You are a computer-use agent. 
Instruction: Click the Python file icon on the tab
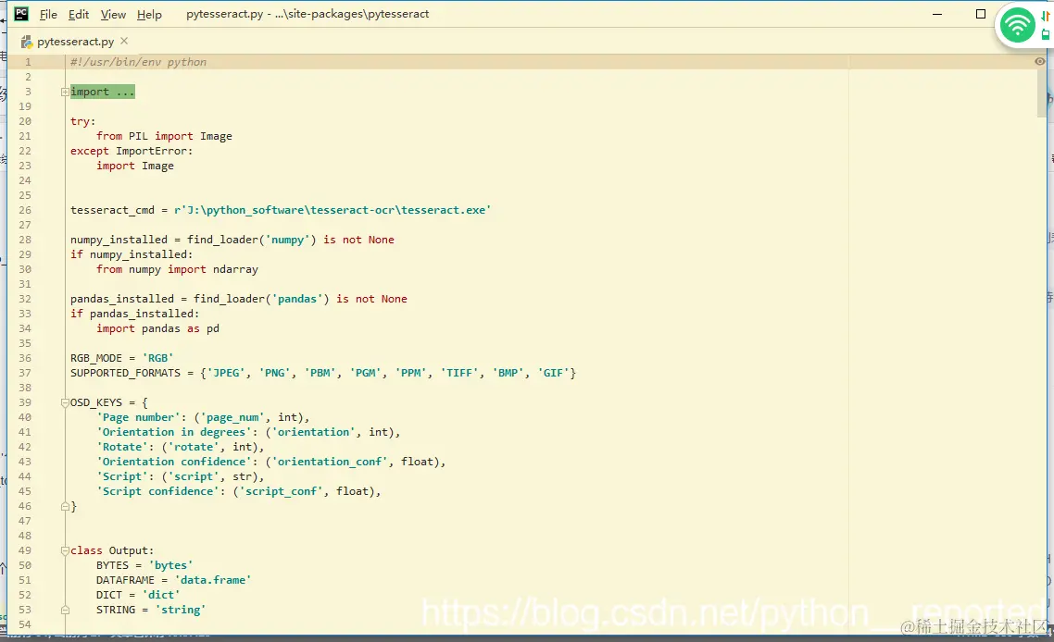point(27,42)
